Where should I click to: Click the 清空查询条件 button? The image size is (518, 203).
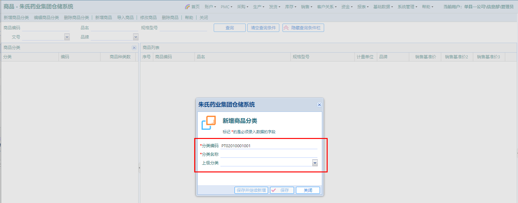[x=263, y=28]
